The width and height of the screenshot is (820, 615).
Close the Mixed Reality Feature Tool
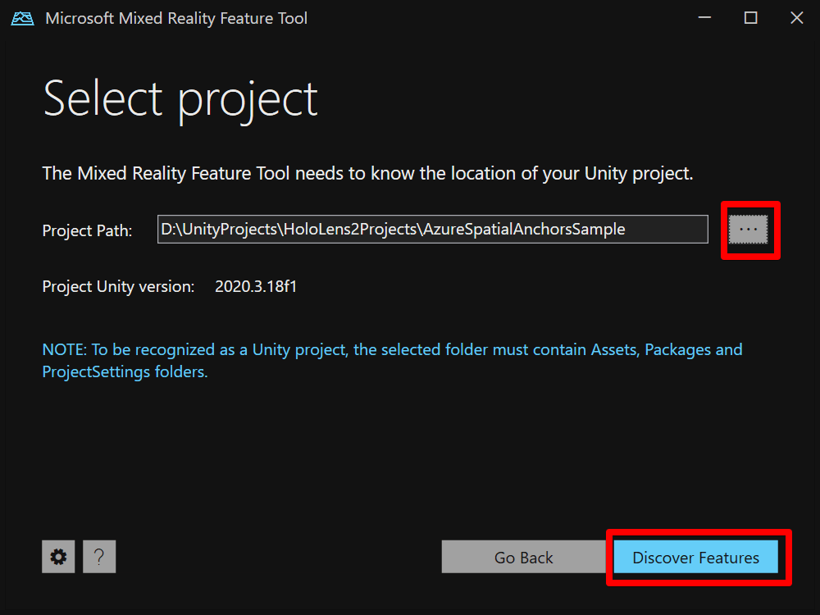796,18
